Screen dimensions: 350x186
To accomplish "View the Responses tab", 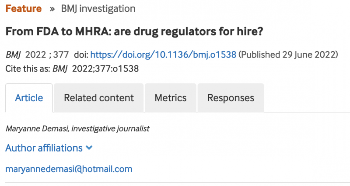I will tap(231, 98).
